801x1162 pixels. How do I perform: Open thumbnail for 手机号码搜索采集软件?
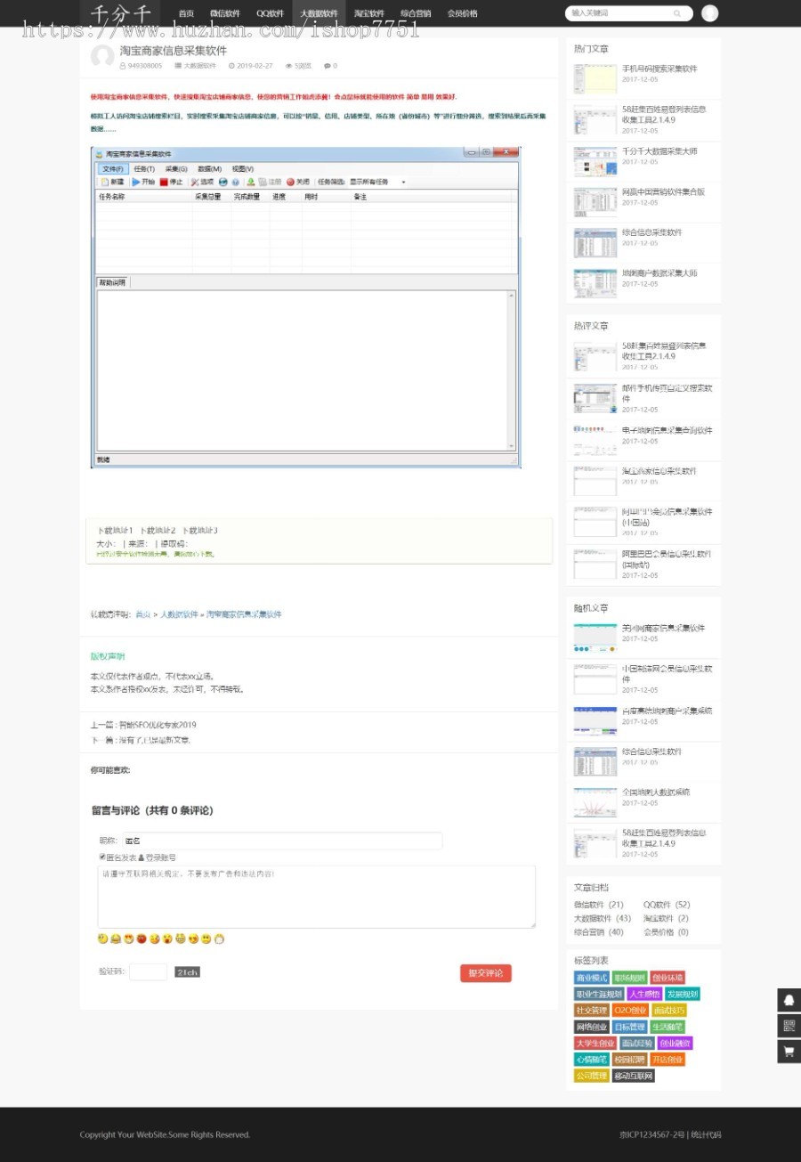pos(595,79)
